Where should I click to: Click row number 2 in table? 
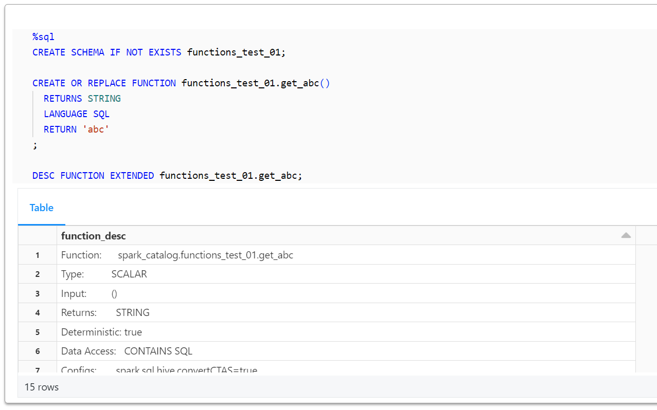click(38, 274)
